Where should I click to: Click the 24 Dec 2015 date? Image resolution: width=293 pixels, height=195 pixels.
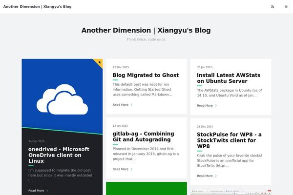coord(37,141)
